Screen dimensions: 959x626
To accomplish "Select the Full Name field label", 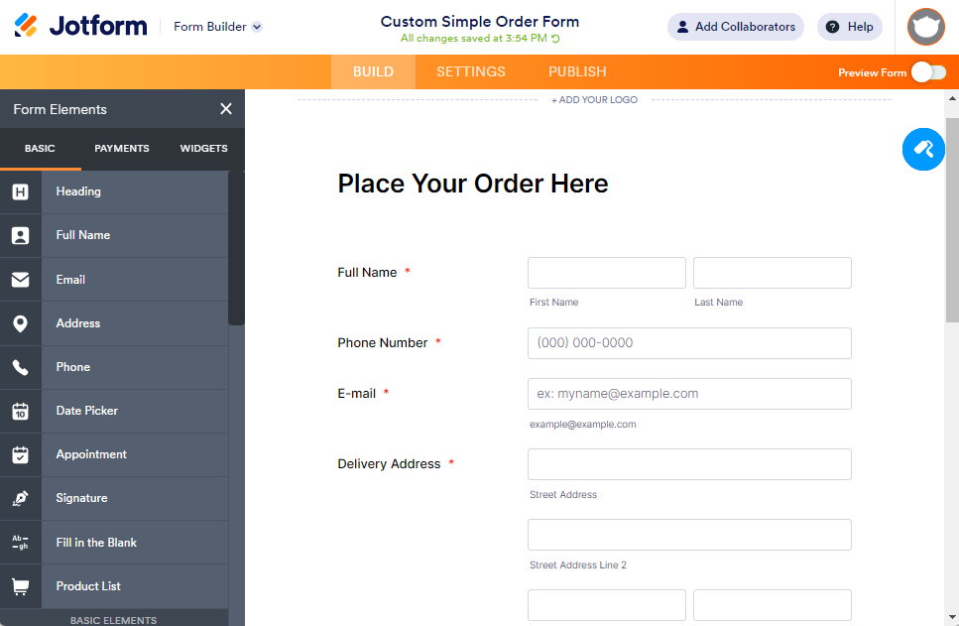I will point(367,273).
